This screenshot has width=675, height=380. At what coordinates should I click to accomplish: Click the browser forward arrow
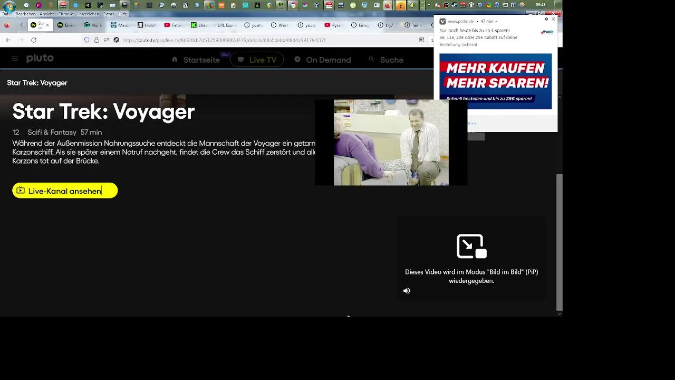[21, 40]
